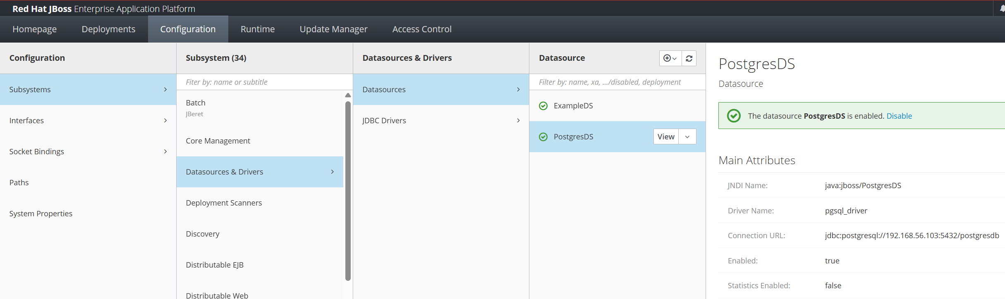Expand the Socket Bindings chevron

pos(165,151)
